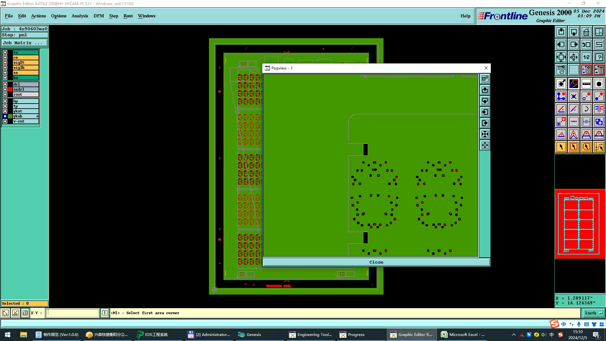Select the rotate feature tool icon

click(586, 109)
